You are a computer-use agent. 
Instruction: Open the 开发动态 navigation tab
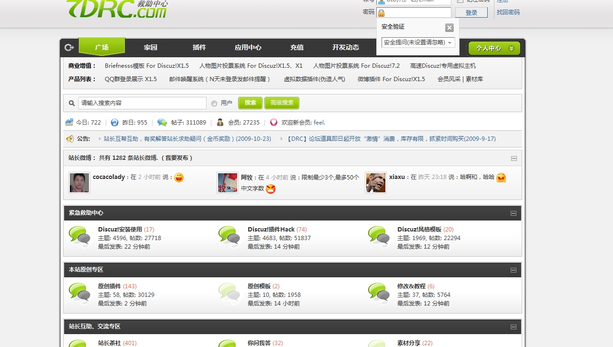(x=346, y=47)
